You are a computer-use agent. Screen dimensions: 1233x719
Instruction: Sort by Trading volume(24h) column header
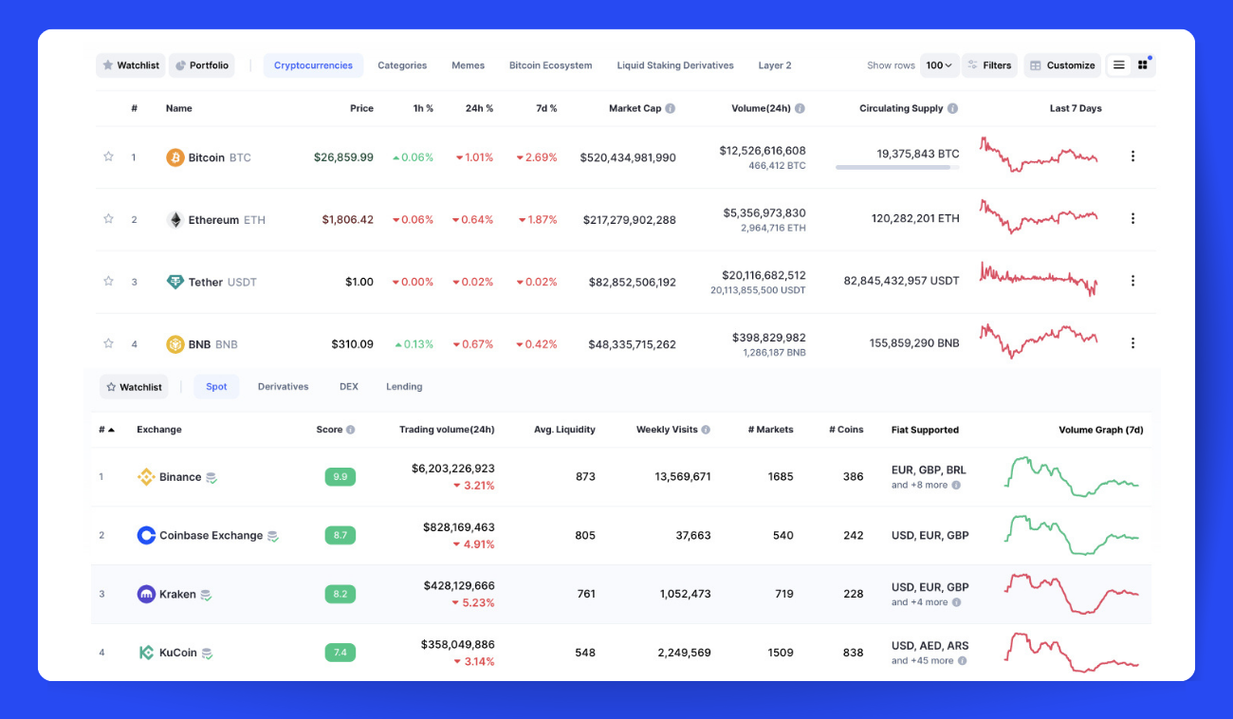(x=447, y=430)
